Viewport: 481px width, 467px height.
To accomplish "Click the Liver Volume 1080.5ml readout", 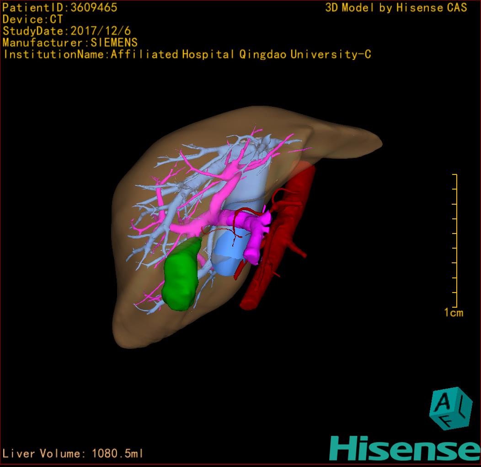I will pos(73,454).
